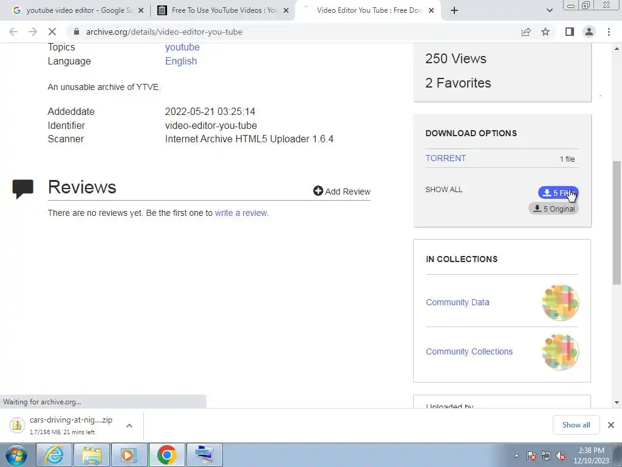Expand the zip download options chevron

tap(129, 425)
